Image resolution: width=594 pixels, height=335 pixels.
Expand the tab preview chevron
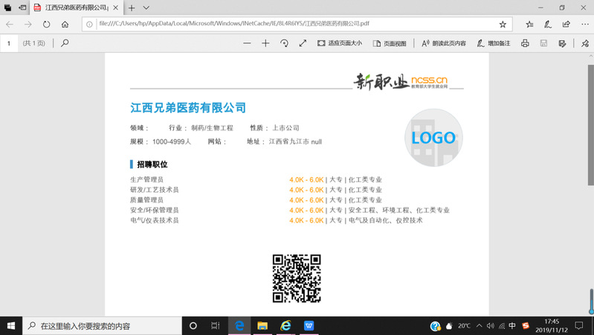147,7
